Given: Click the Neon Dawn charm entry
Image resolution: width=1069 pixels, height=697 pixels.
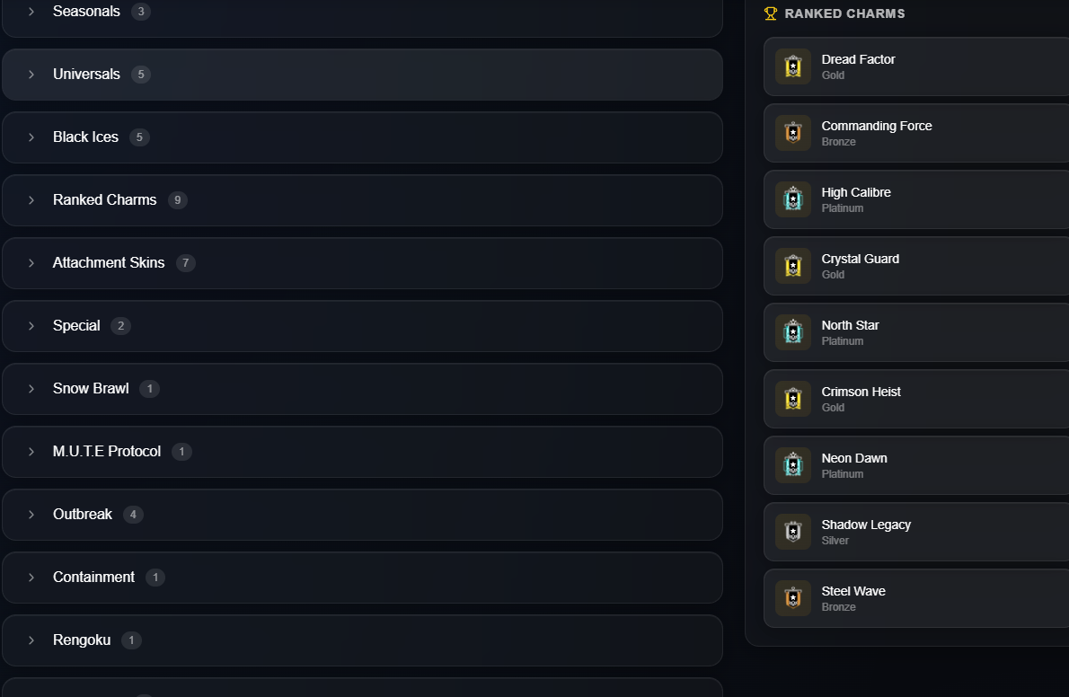Looking at the screenshot, I should point(916,465).
